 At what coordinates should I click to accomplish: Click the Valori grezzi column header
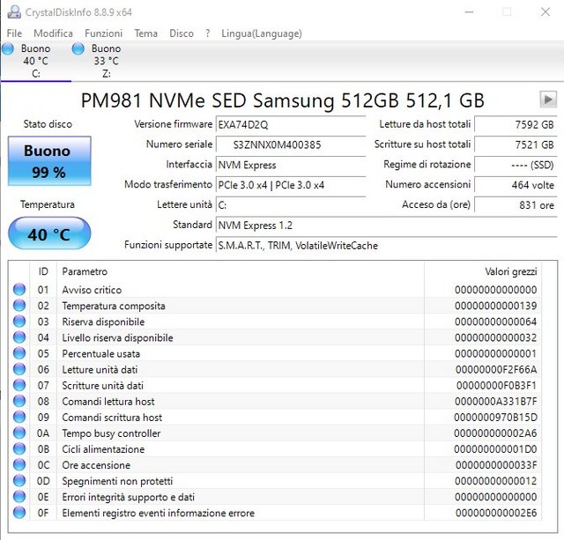pos(483,271)
